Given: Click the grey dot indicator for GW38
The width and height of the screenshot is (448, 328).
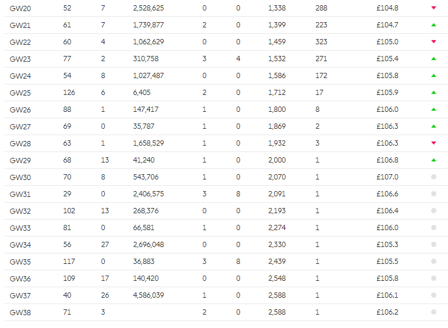Looking at the screenshot, I should click(x=433, y=312).
